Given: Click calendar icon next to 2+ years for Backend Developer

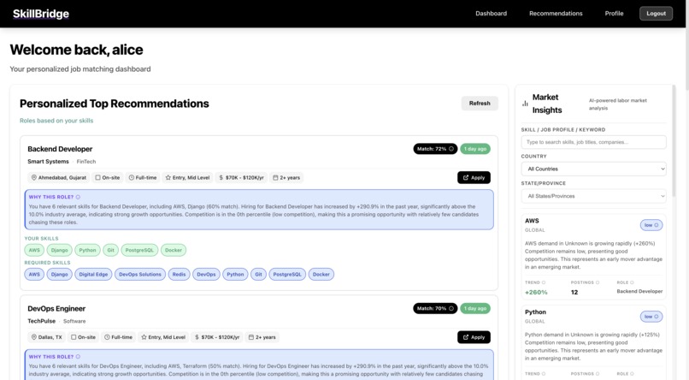Looking at the screenshot, I should (275, 178).
